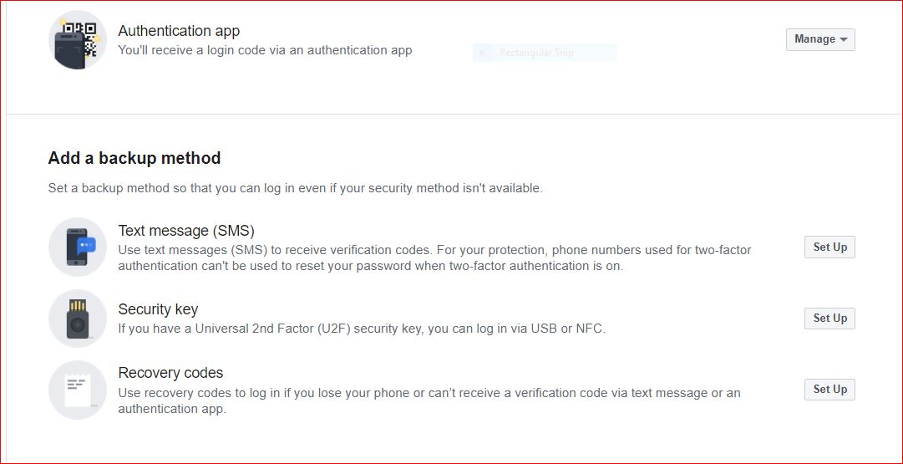This screenshot has width=903, height=464.
Task: Click the Authentication app QR code icon
Action: tap(78, 40)
